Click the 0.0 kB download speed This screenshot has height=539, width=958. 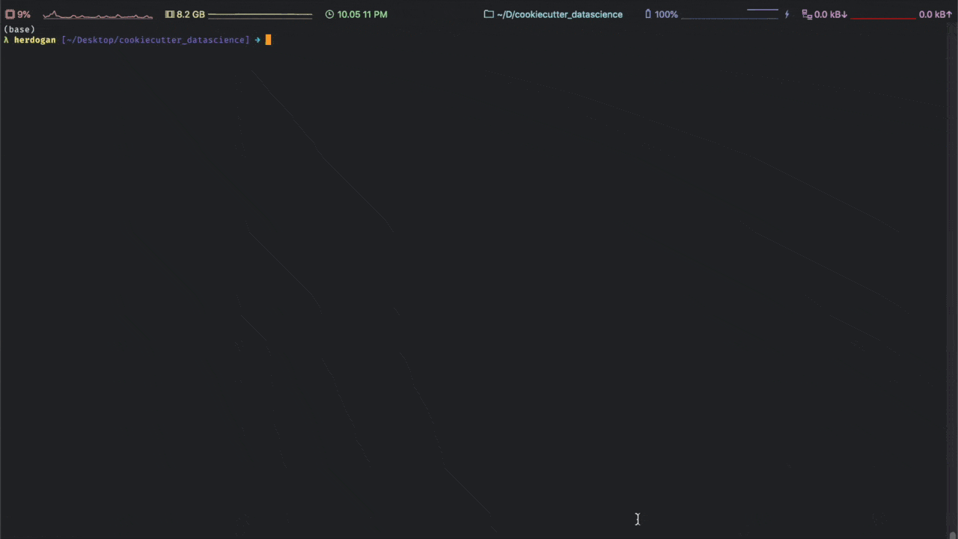coord(831,14)
